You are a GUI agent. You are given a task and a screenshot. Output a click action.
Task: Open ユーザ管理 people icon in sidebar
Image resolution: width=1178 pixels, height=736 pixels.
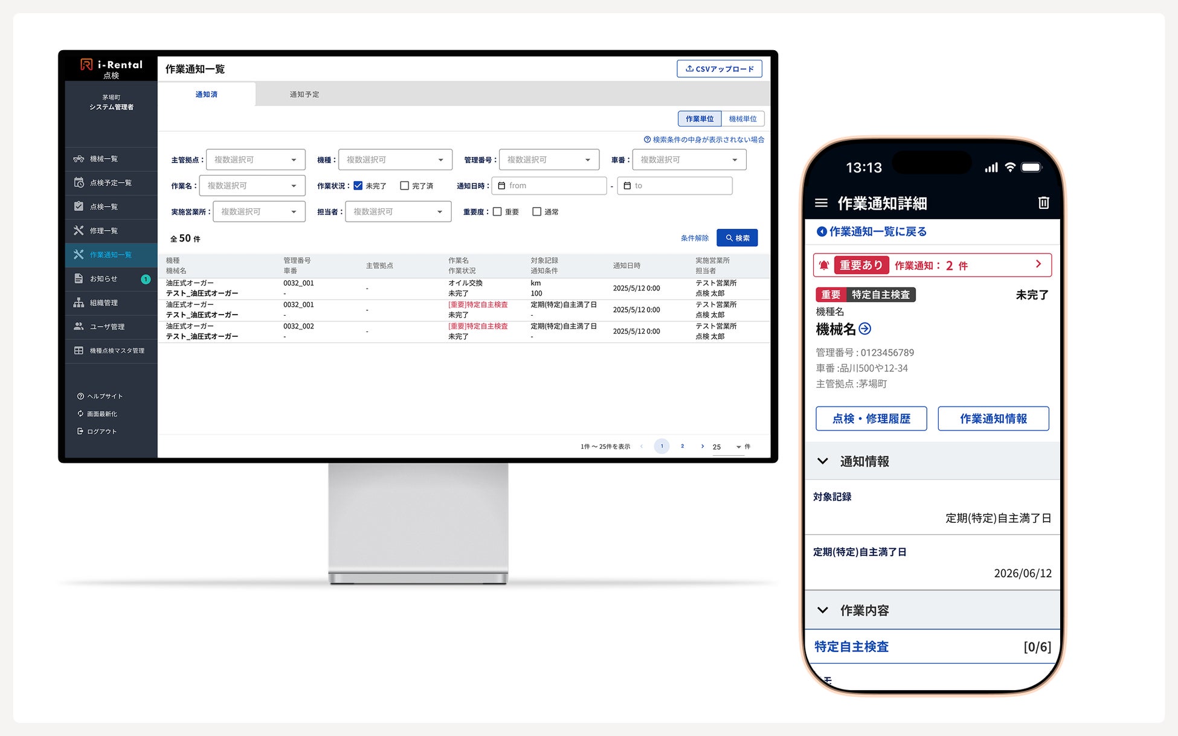pos(79,327)
